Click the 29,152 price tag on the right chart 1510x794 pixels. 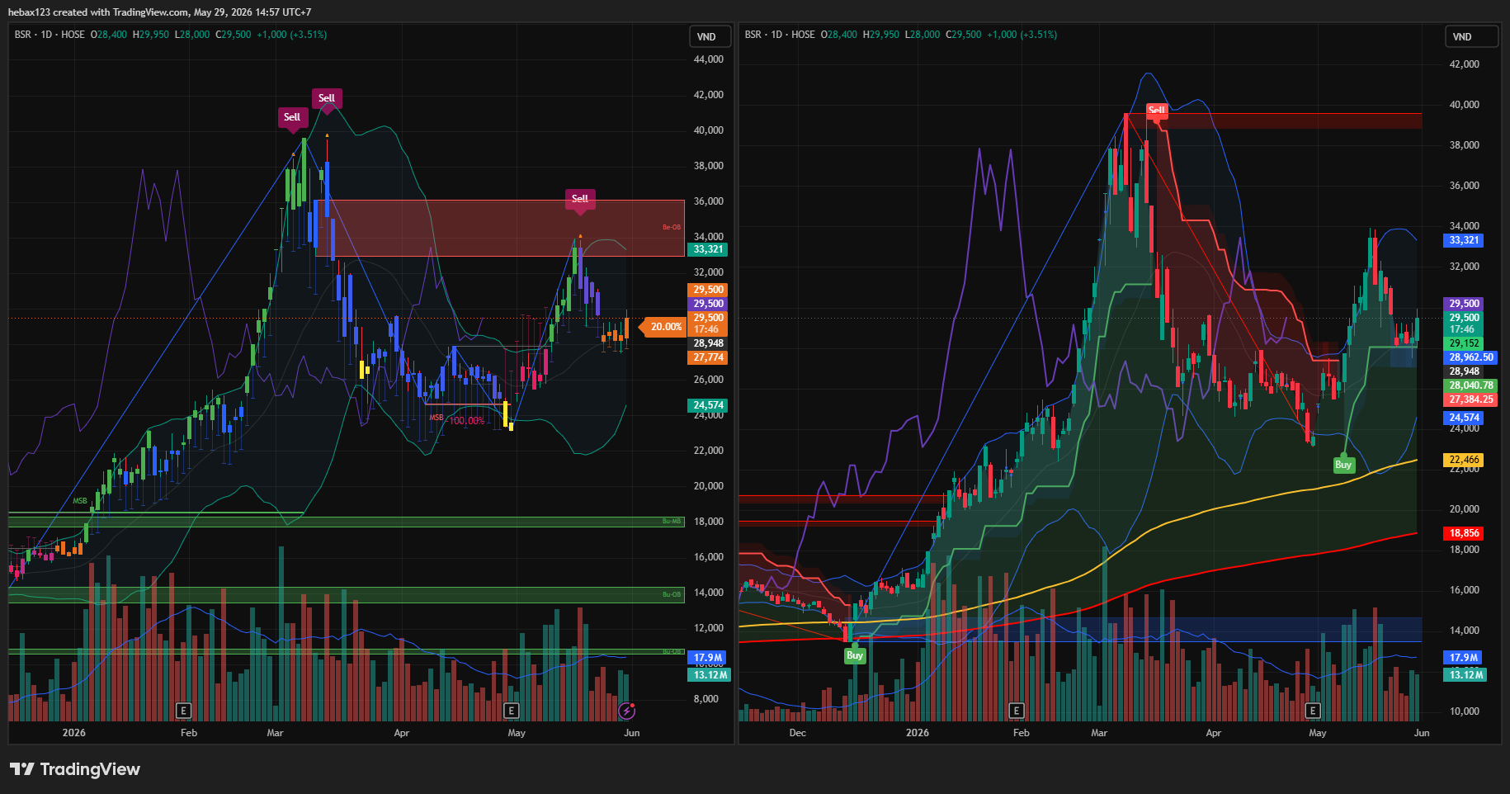1464,343
